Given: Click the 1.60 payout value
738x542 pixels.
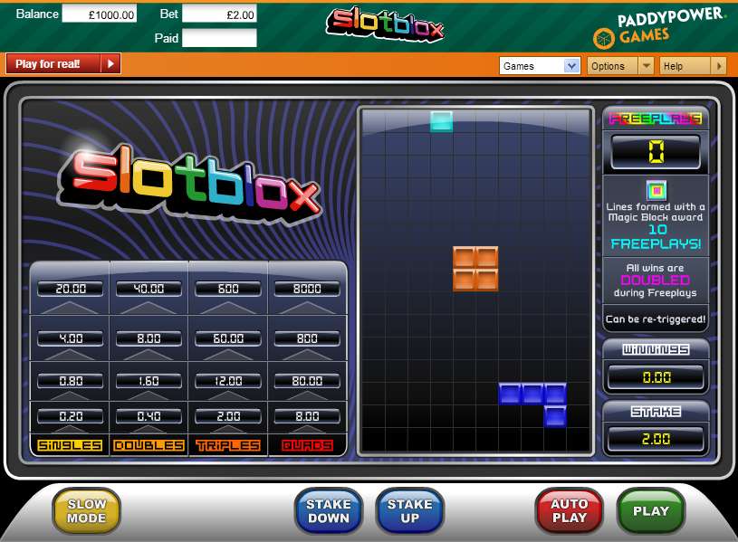Looking at the screenshot, I should tap(149, 381).
